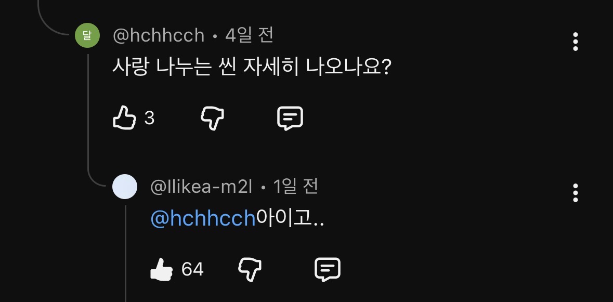Click the reply text "아이고.."

[290, 219]
